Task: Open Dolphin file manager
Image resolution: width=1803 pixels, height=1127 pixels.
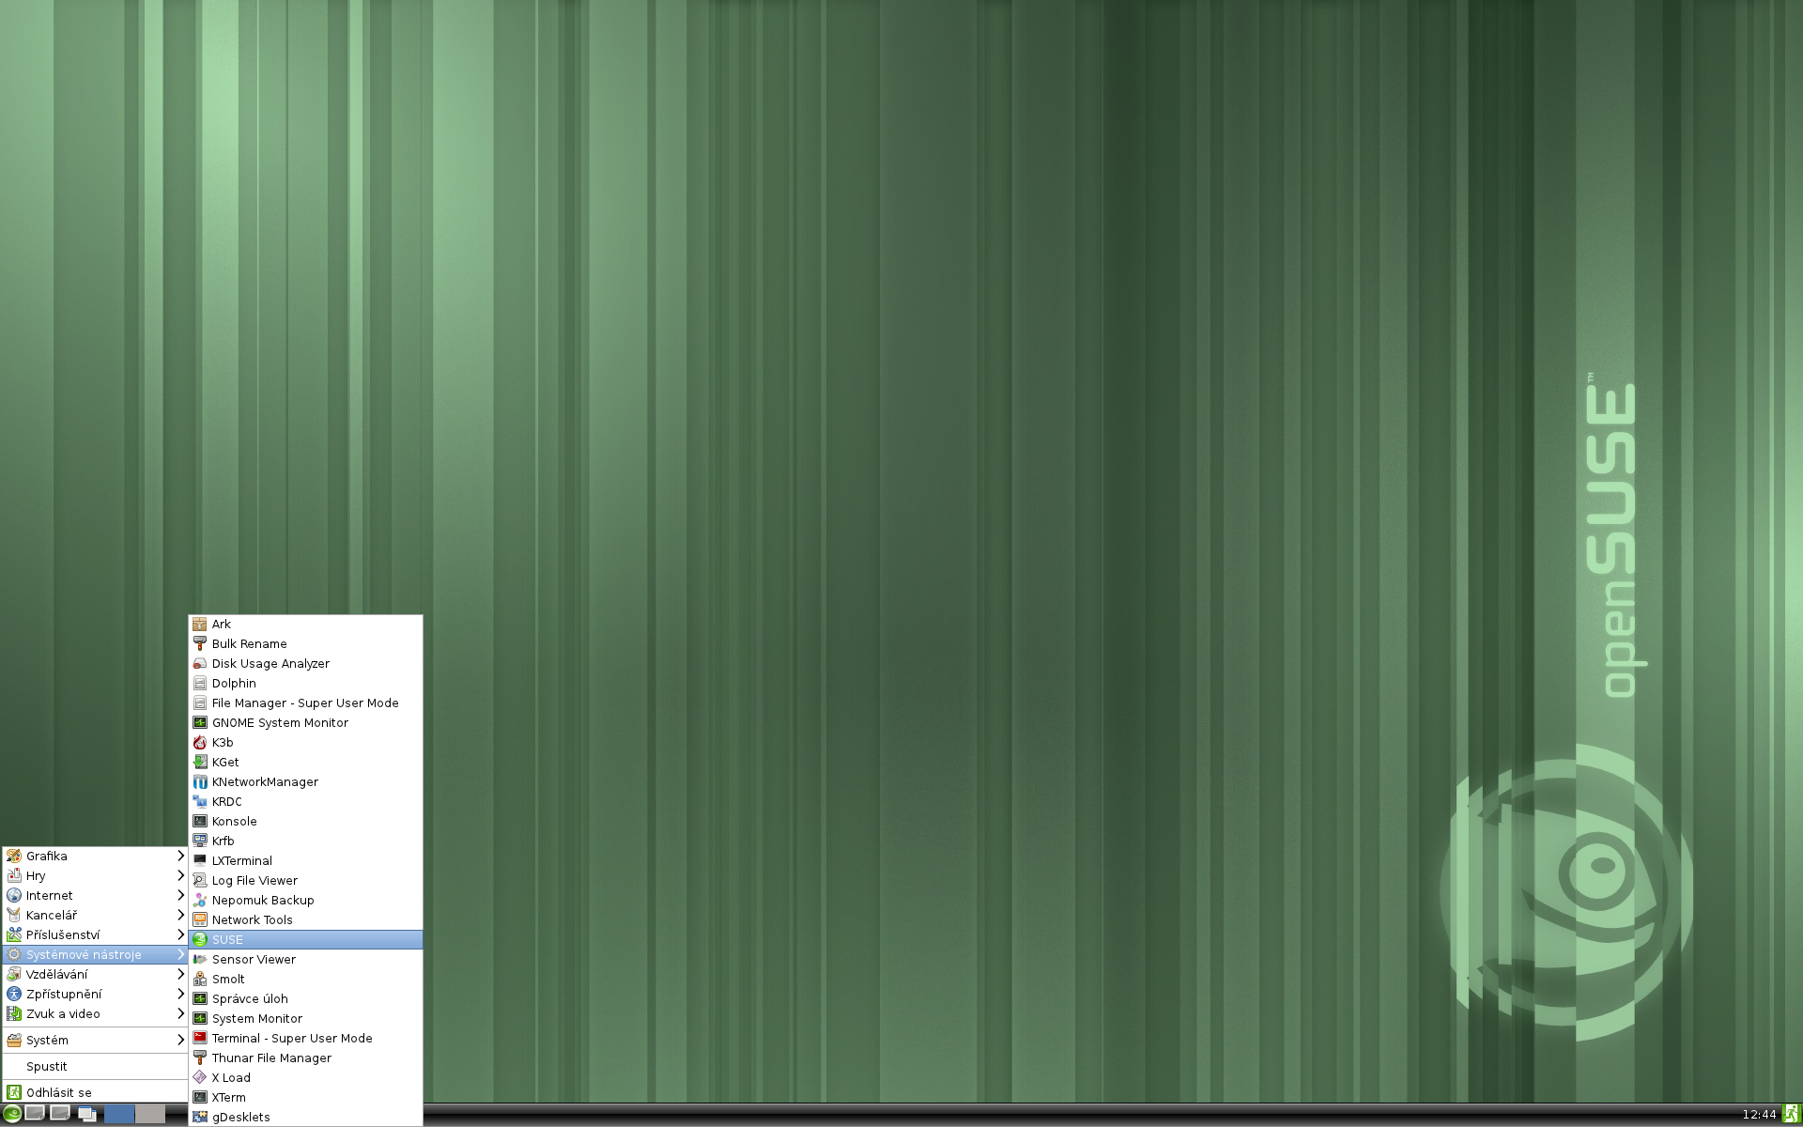Action: (305, 683)
